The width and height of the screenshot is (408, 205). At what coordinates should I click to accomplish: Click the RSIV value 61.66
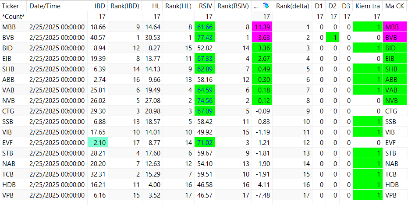tap(205, 27)
